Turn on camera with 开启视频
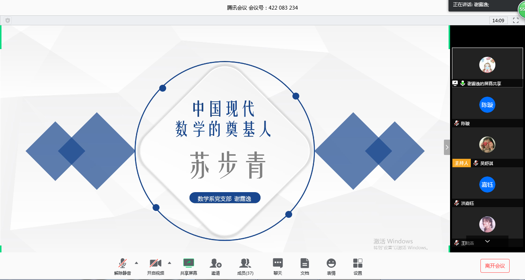 155,264
